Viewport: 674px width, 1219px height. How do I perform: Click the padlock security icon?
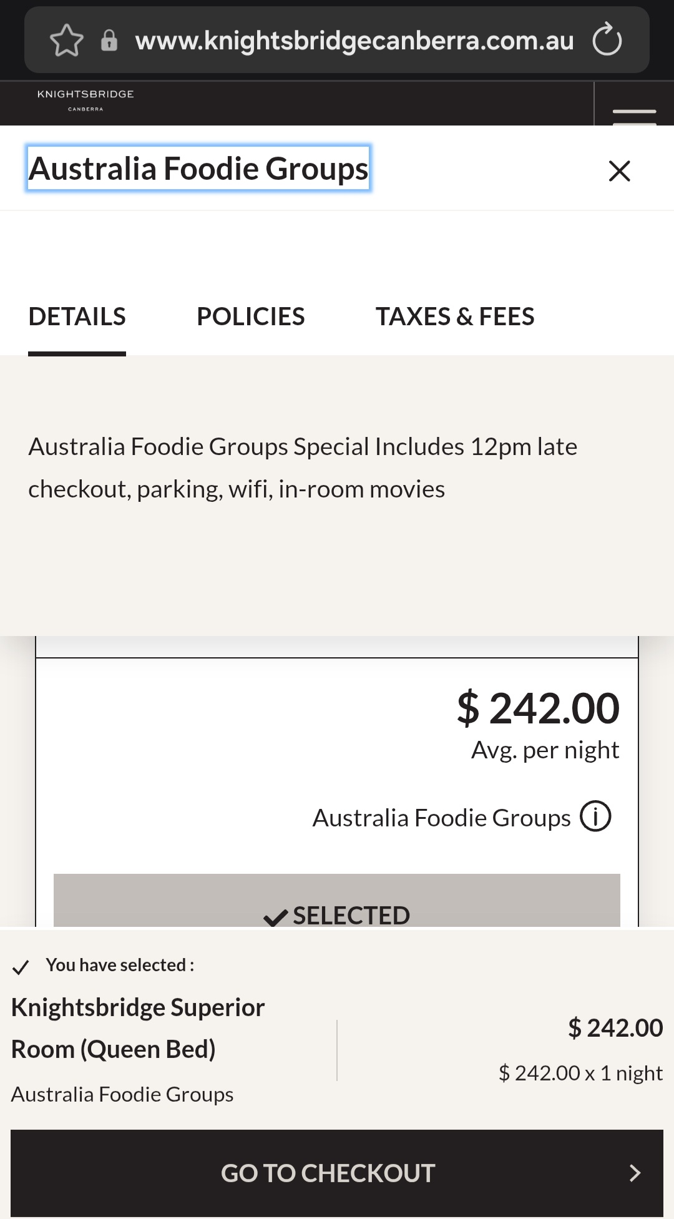coord(109,41)
